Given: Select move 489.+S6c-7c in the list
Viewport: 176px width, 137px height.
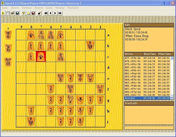Looking at the screenshot, I should pos(147,95).
